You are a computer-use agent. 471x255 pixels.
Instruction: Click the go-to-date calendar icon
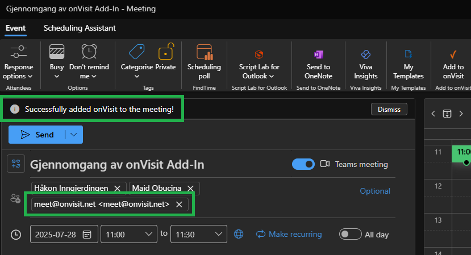(447, 114)
